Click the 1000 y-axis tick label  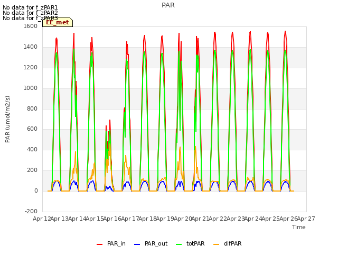pyautogui.click(x=31, y=88)
